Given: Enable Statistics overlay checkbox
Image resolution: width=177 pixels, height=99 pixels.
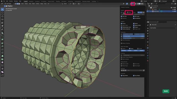Looking at the screenshot, I should tap(121, 18).
